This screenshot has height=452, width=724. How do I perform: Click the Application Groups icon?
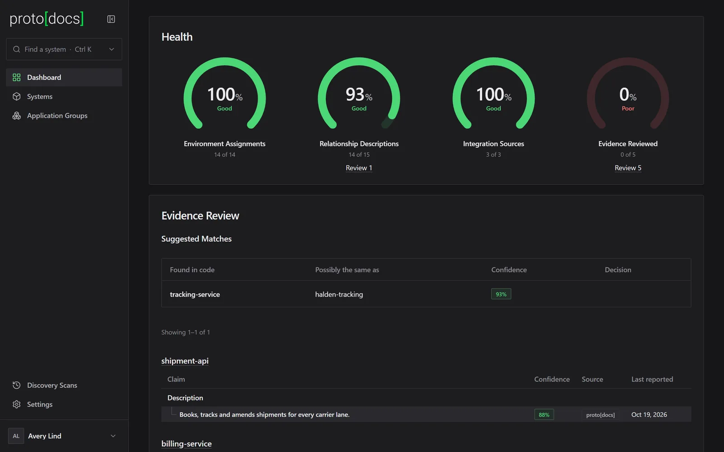tap(17, 116)
